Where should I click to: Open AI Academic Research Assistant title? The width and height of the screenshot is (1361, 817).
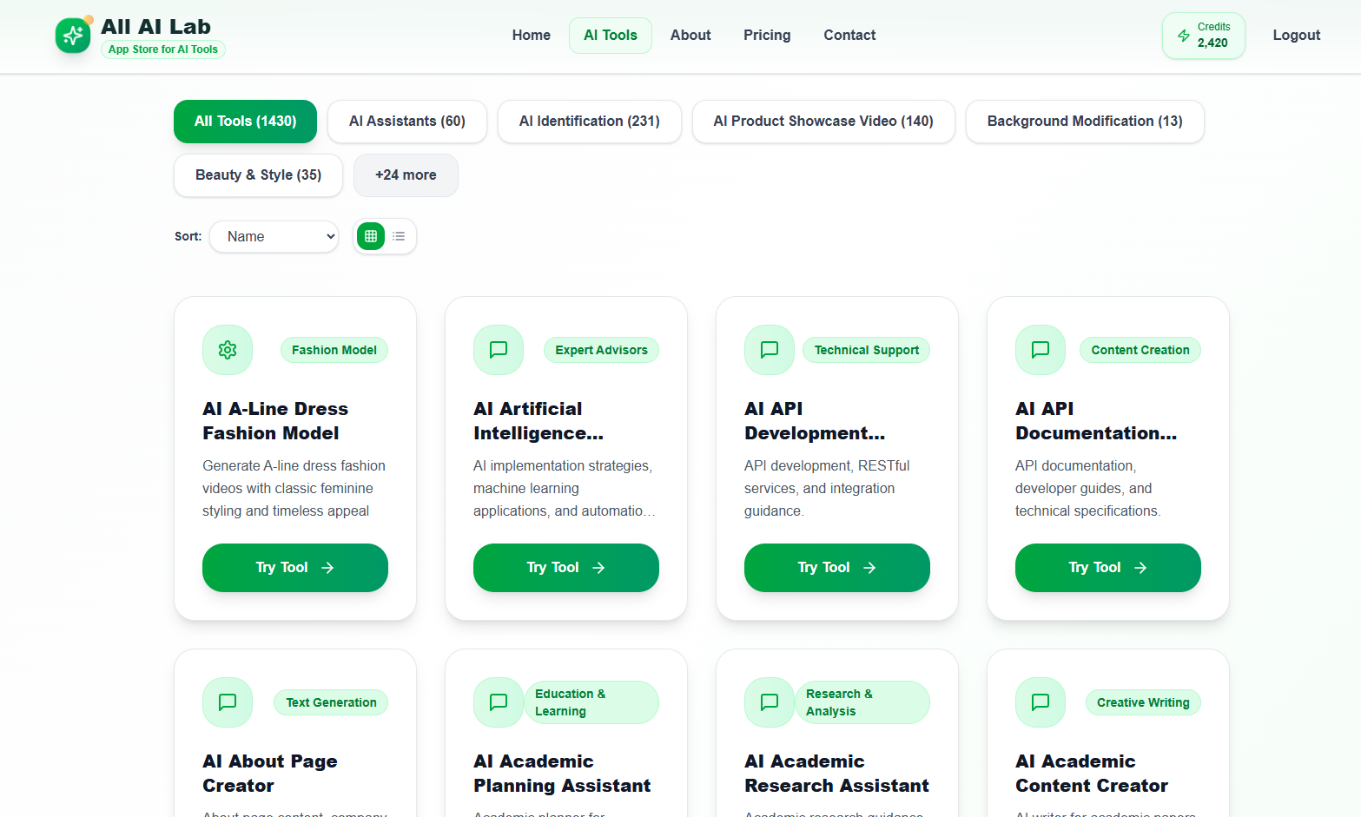coord(836,774)
